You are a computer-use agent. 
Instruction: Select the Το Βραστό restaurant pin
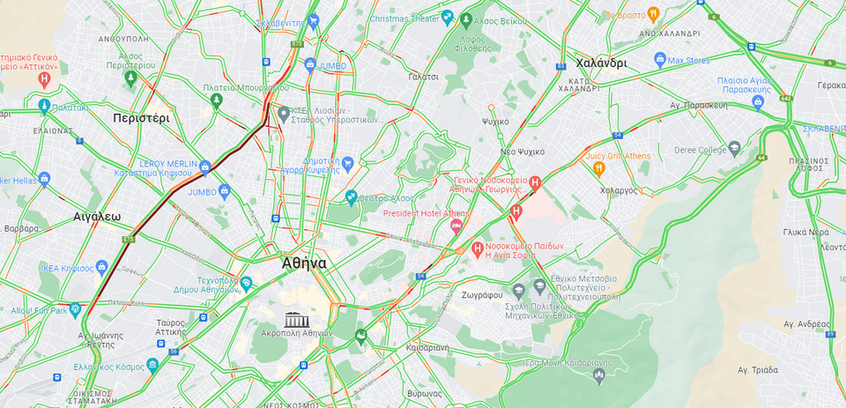653,14
